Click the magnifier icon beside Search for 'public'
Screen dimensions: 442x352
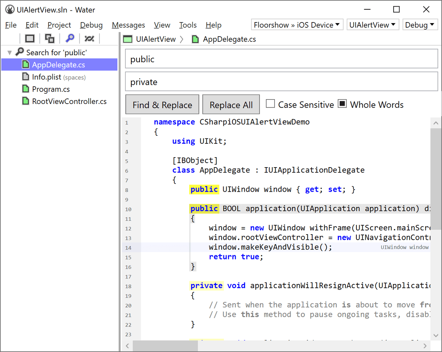[20, 52]
